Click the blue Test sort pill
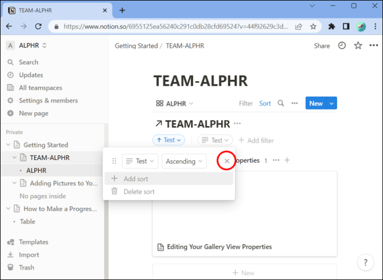Viewport: 383px width, 280px height. [x=169, y=140]
